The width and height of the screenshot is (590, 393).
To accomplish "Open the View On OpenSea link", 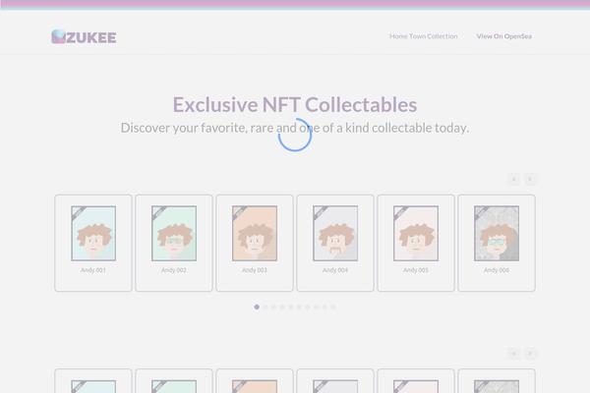I will click(x=503, y=36).
